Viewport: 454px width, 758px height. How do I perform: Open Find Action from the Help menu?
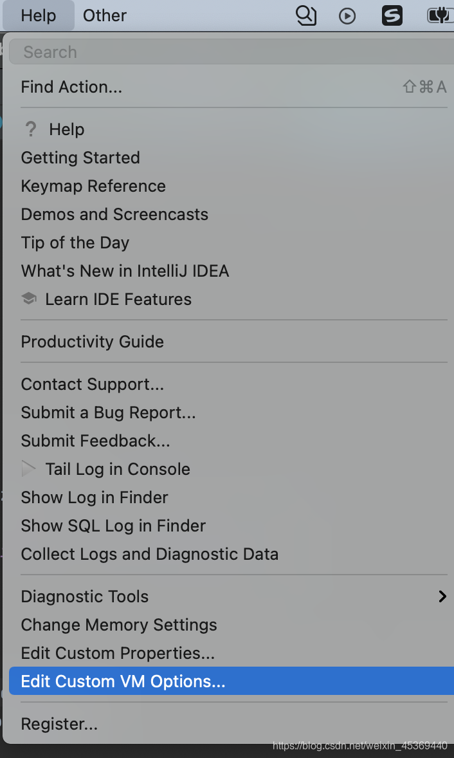click(x=71, y=86)
